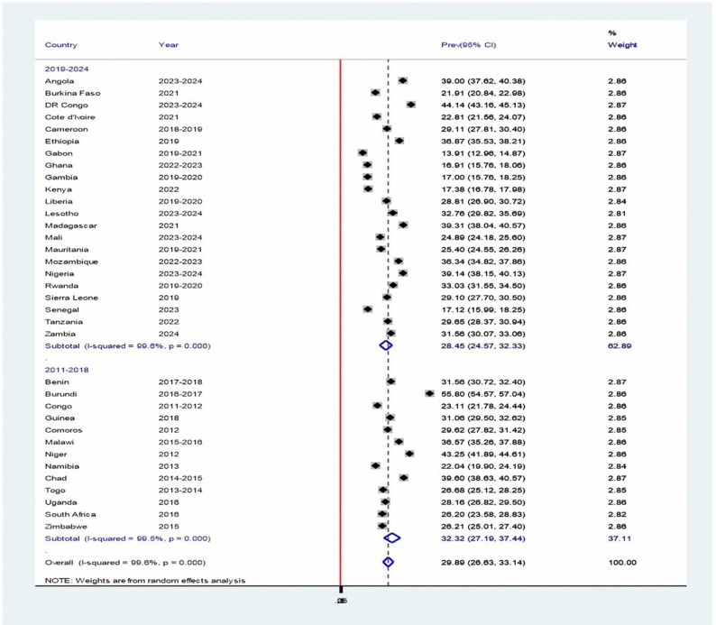Viewport: 716px width, 625px height.
Task: Click the 2017-2018 year in Benin row
Action: click(x=180, y=382)
